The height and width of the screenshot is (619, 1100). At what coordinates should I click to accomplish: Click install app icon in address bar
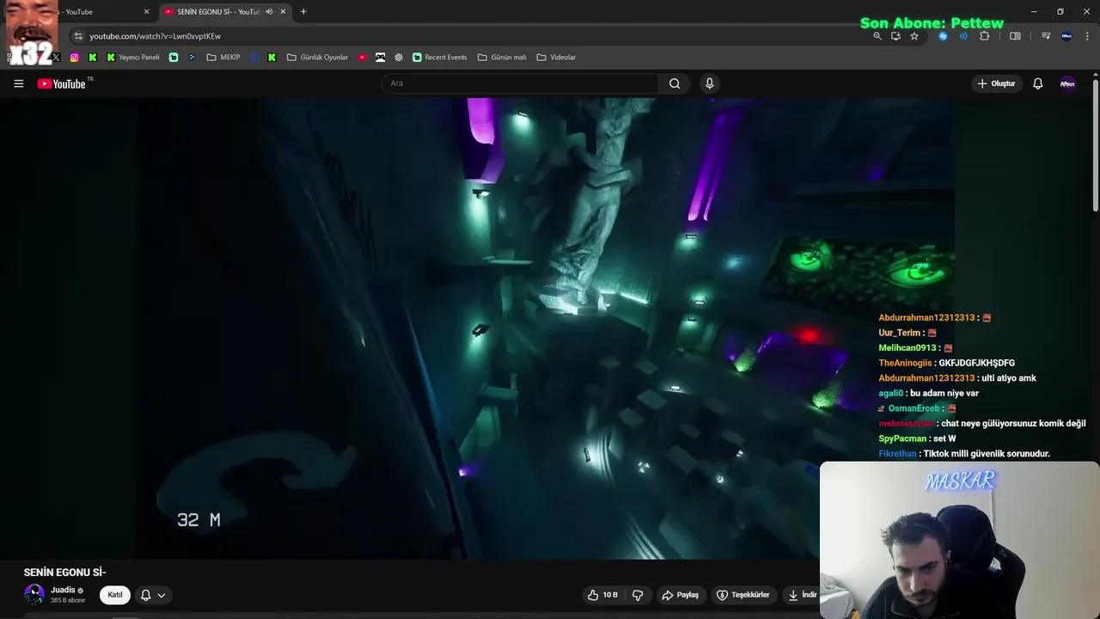point(895,36)
